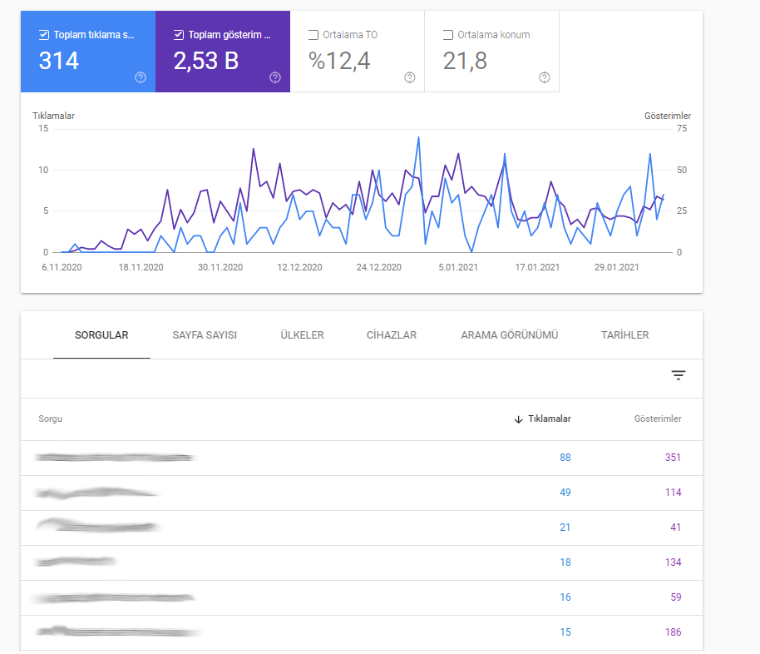Open the table filter rows icon
Image resolution: width=760 pixels, height=654 pixels.
click(678, 375)
